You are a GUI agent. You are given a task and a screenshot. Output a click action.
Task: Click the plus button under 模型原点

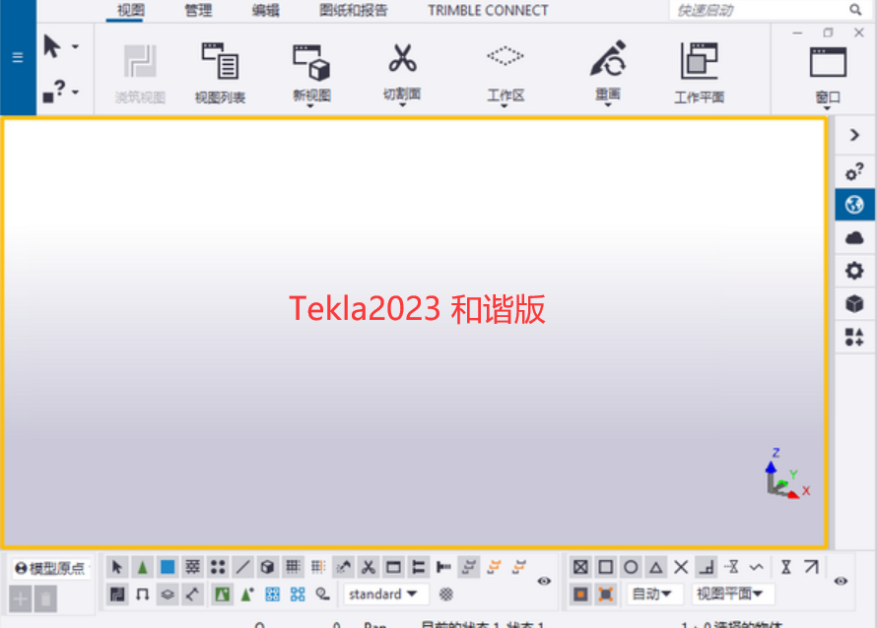coord(21,599)
